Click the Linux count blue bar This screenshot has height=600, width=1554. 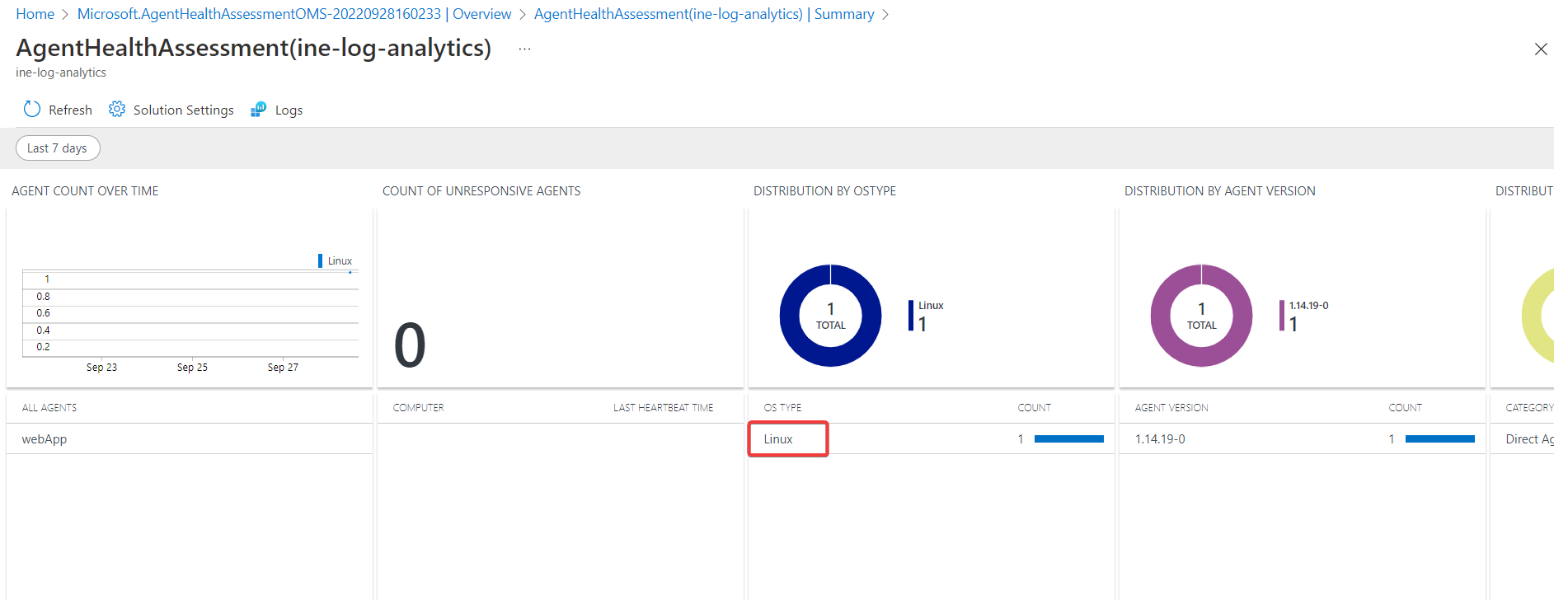point(1068,439)
